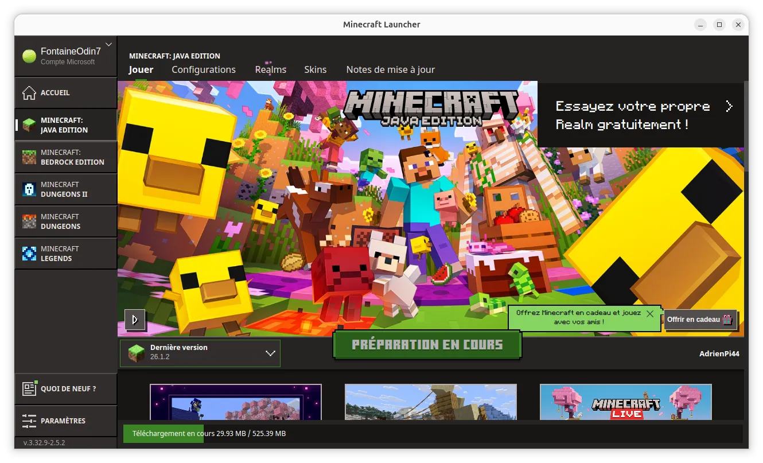The image size is (763, 463).
Task: Minimize the Minecraft Launcher window
Action: [x=700, y=25]
